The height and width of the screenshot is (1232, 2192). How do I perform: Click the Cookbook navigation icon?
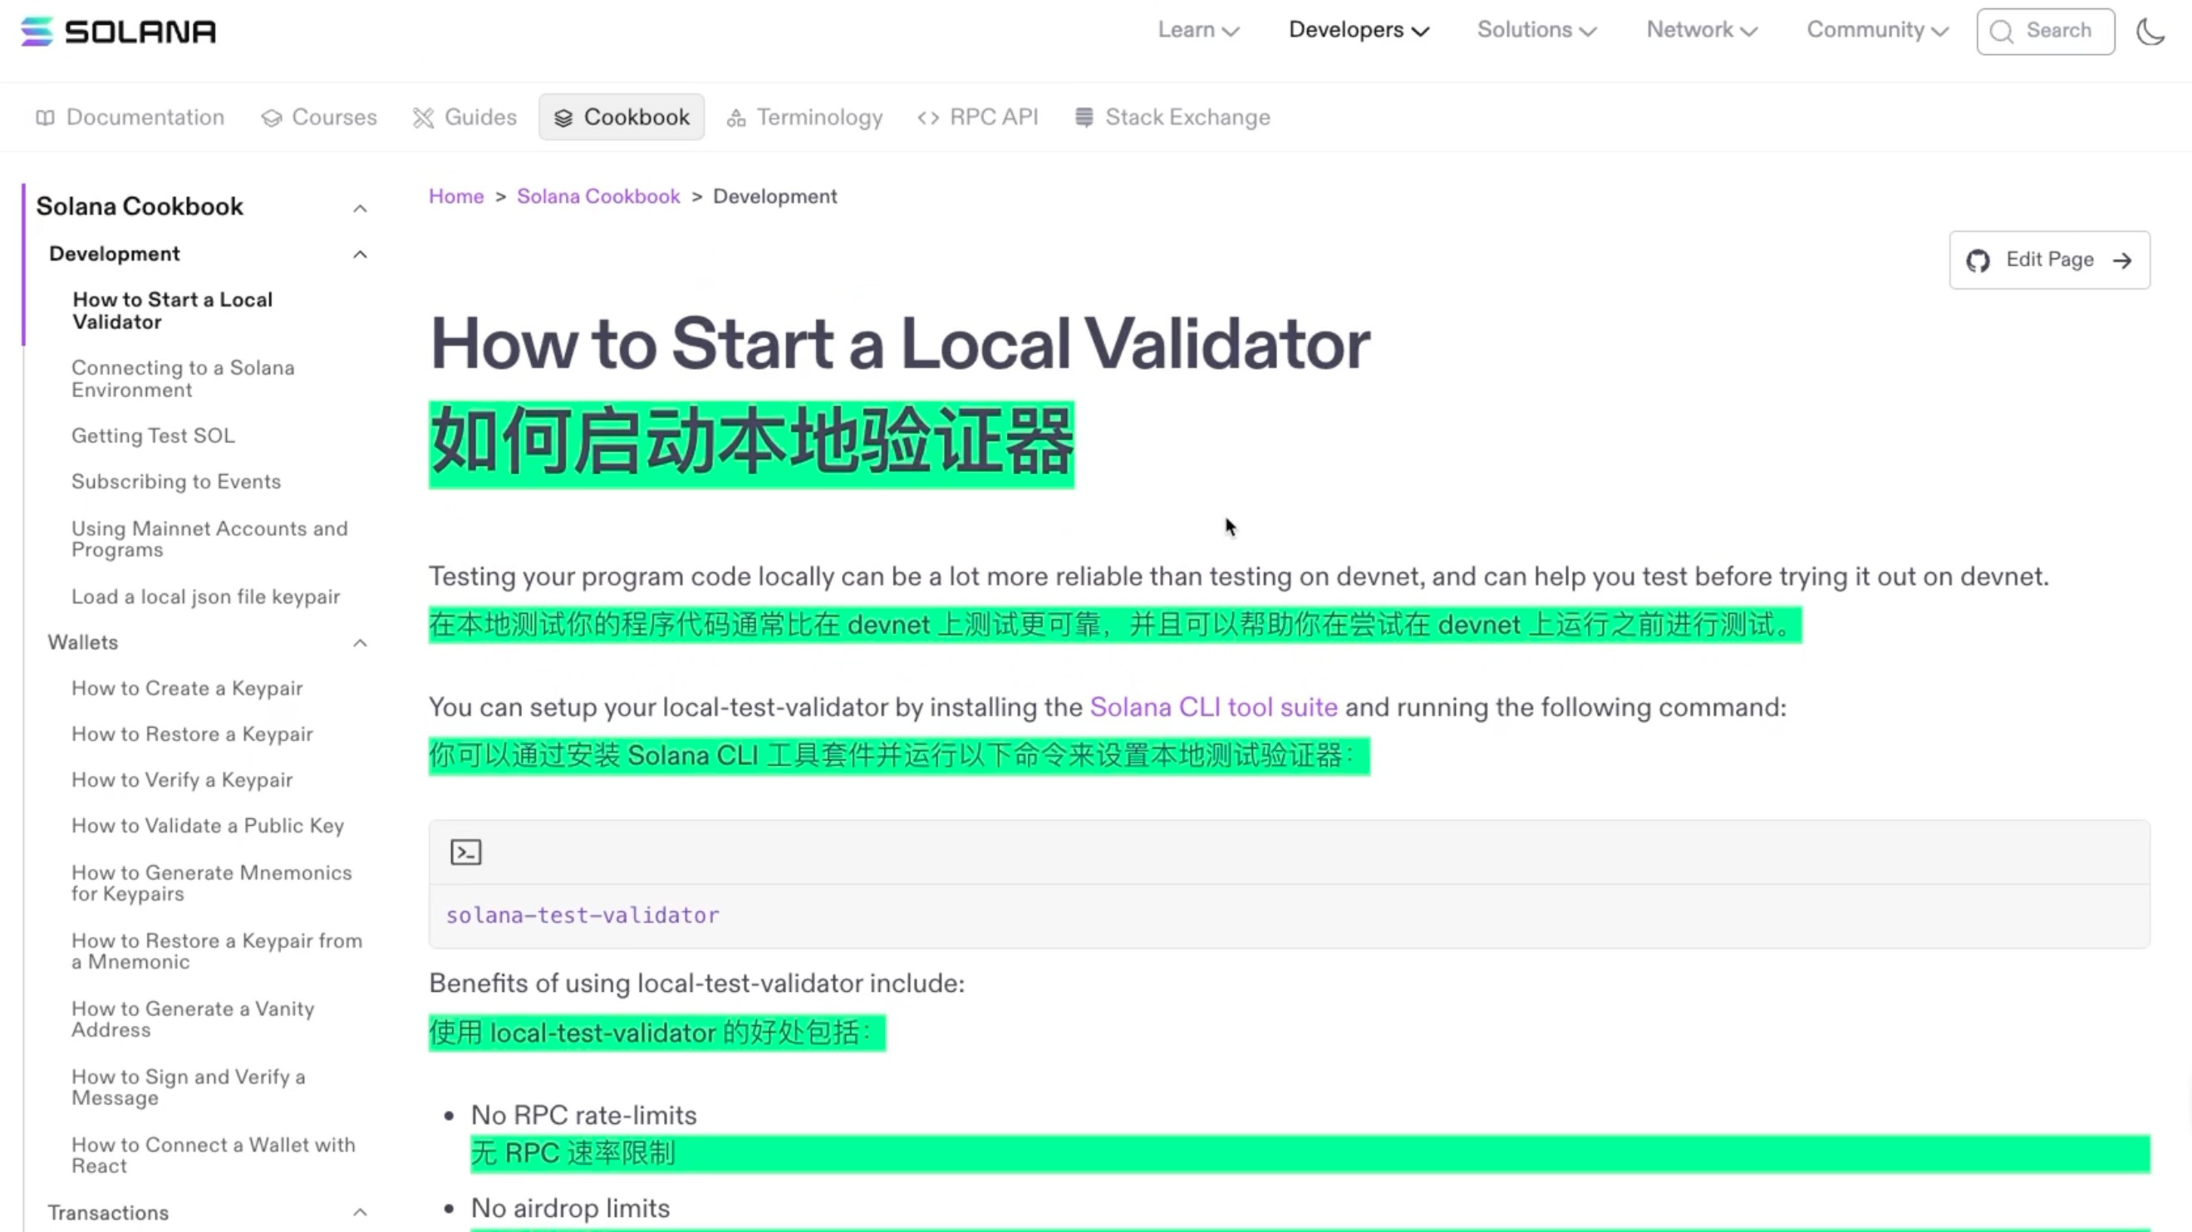[564, 117]
